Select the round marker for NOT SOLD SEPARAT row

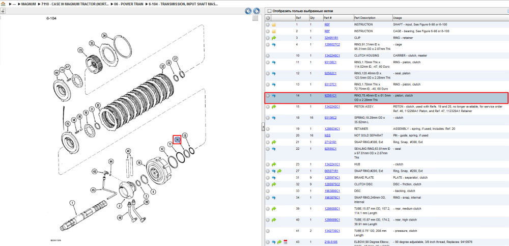pyautogui.click(x=268, y=135)
